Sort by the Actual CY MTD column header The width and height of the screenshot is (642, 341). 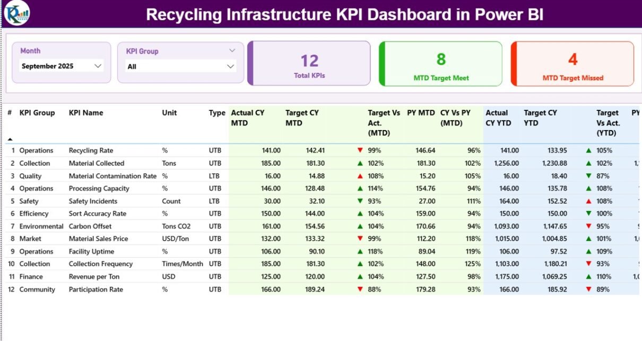(x=248, y=118)
